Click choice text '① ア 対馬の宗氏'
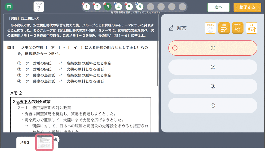265x151 pixels. (34, 63)
